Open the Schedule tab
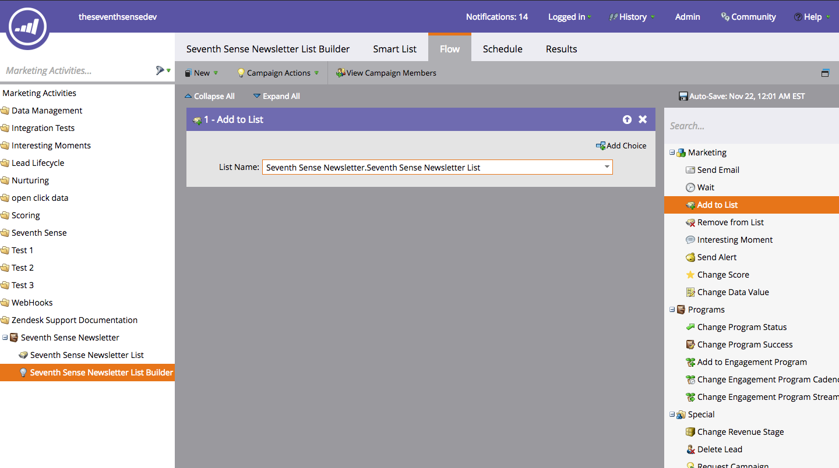Image resolution: width=839 pixels, height=468 pixels. click(502, 49)
